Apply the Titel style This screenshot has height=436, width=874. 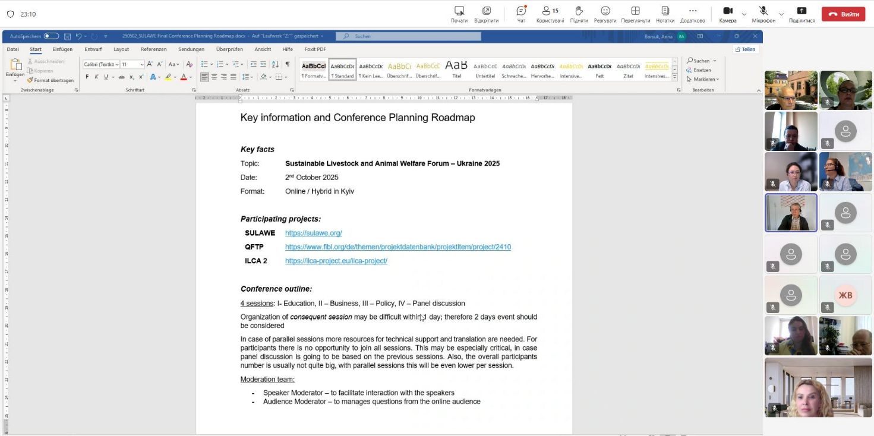pos(457,69)
